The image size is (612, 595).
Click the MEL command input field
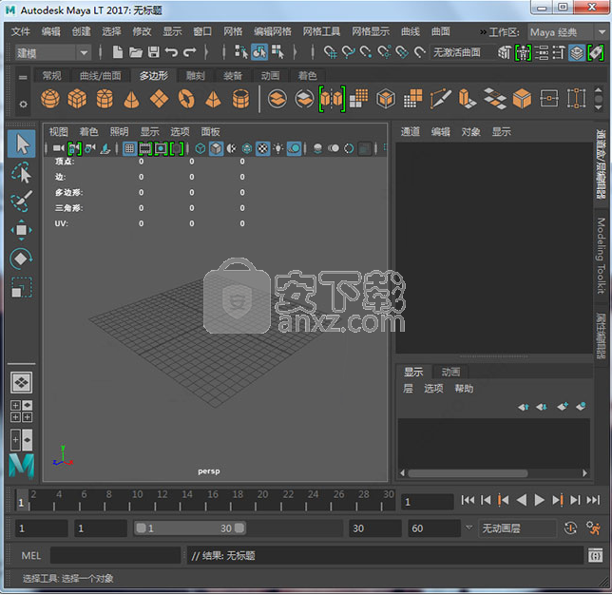[116, 555]
